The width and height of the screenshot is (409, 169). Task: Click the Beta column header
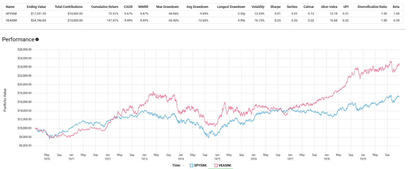(x=396, y=7)
